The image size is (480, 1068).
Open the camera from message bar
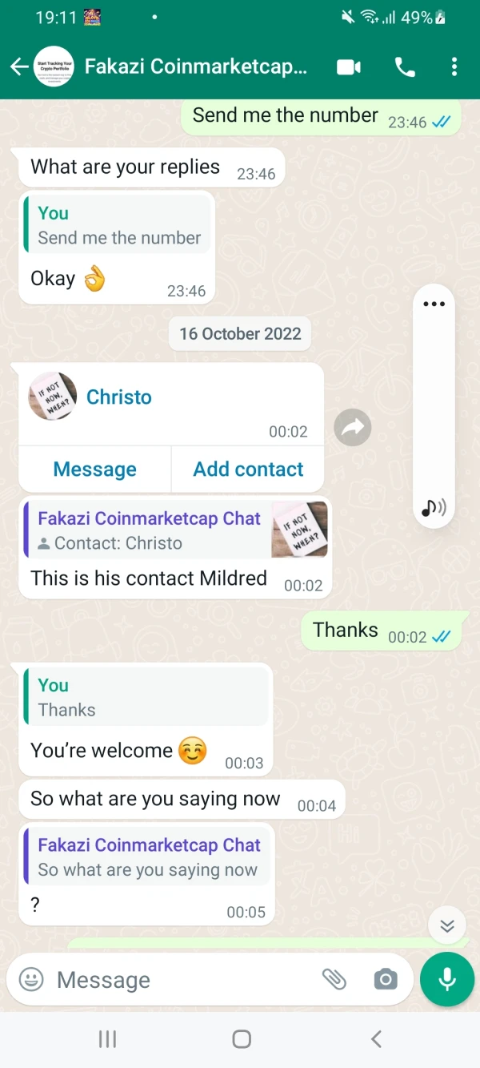tap(386, 979)
